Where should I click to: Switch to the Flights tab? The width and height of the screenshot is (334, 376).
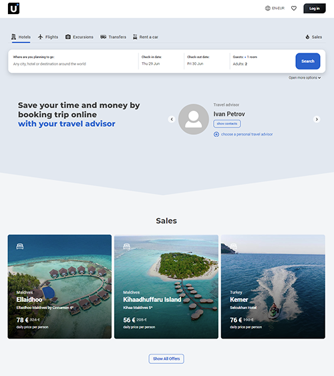click(x=48, y=37)
